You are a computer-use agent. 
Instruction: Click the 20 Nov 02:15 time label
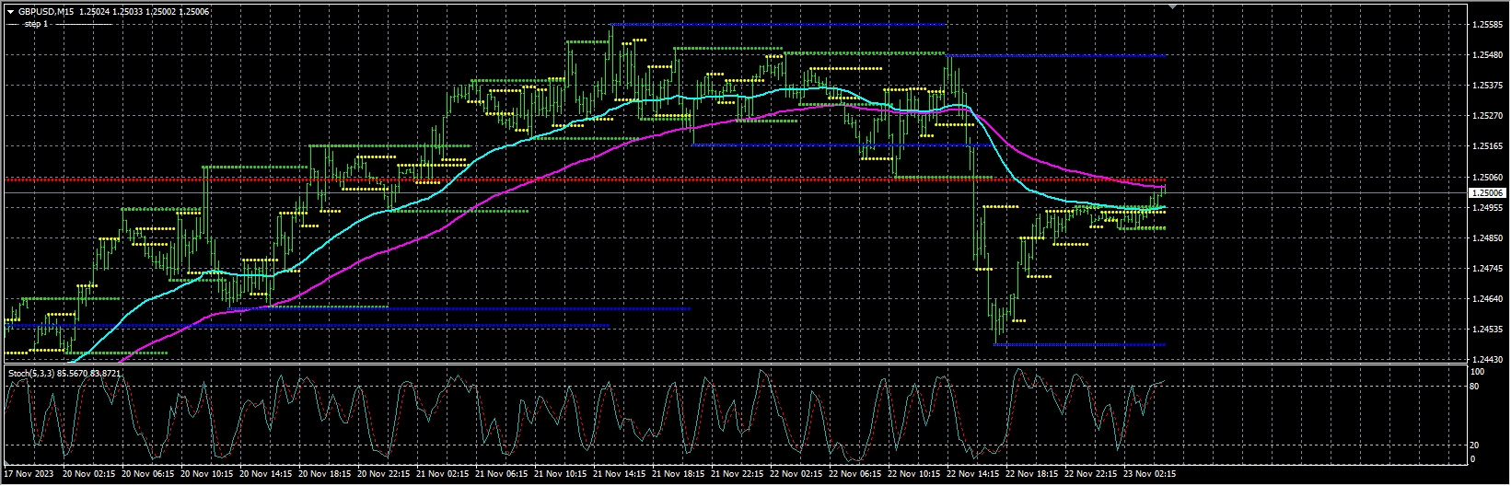pos(91,475)
